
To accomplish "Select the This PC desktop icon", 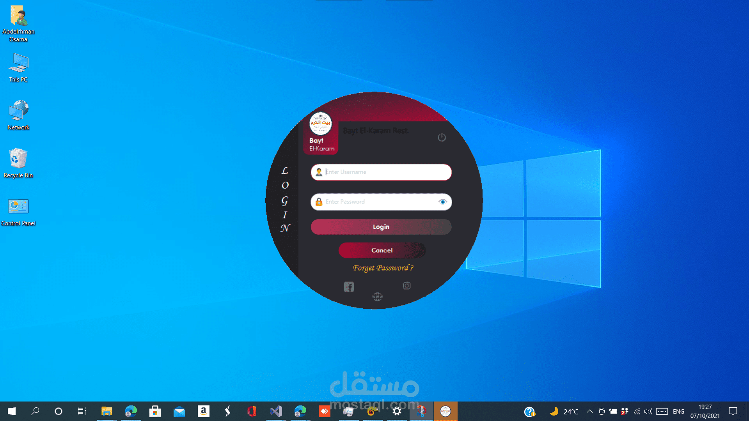I will tap(18, 67).
